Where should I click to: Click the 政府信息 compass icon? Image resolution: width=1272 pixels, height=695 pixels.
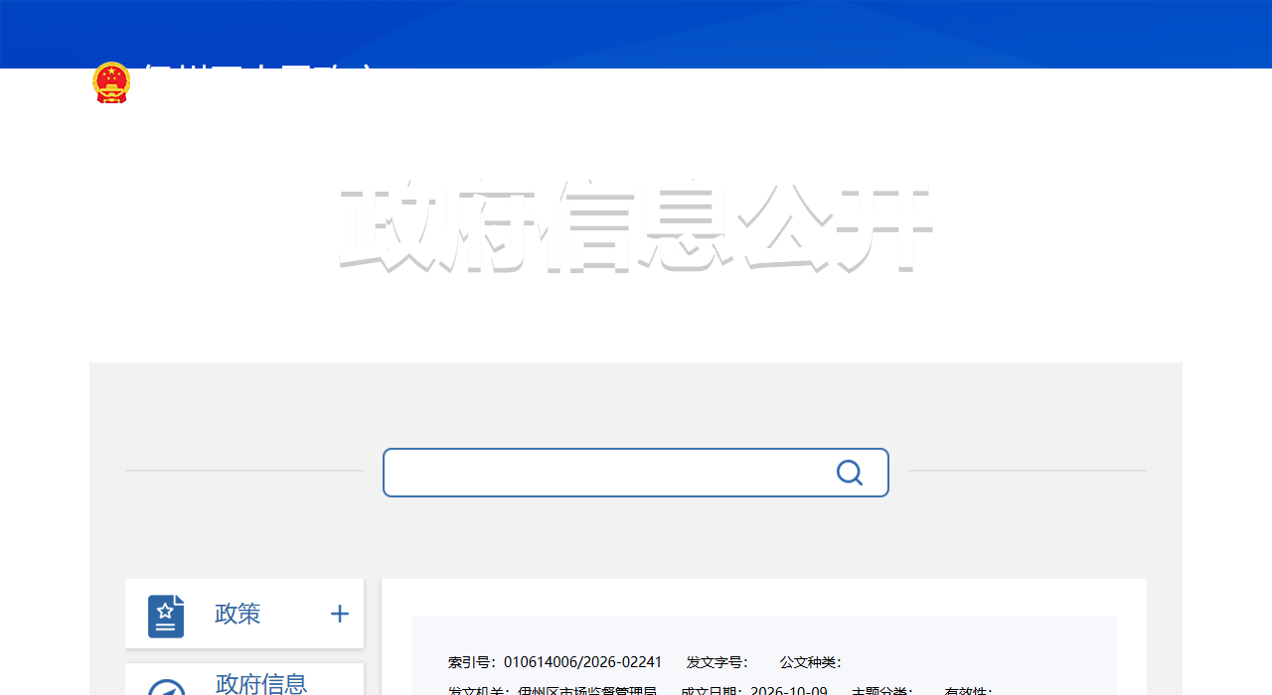point(166,687)
